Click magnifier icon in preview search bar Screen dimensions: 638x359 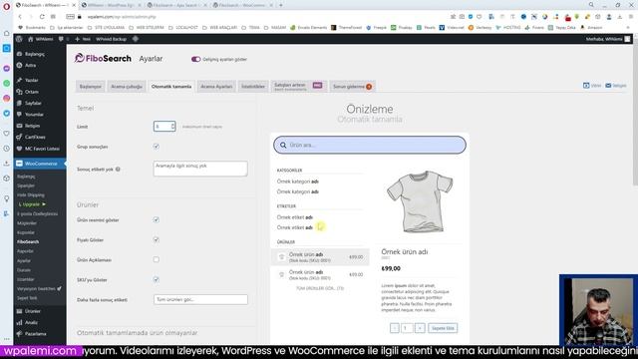click(283, 145)
